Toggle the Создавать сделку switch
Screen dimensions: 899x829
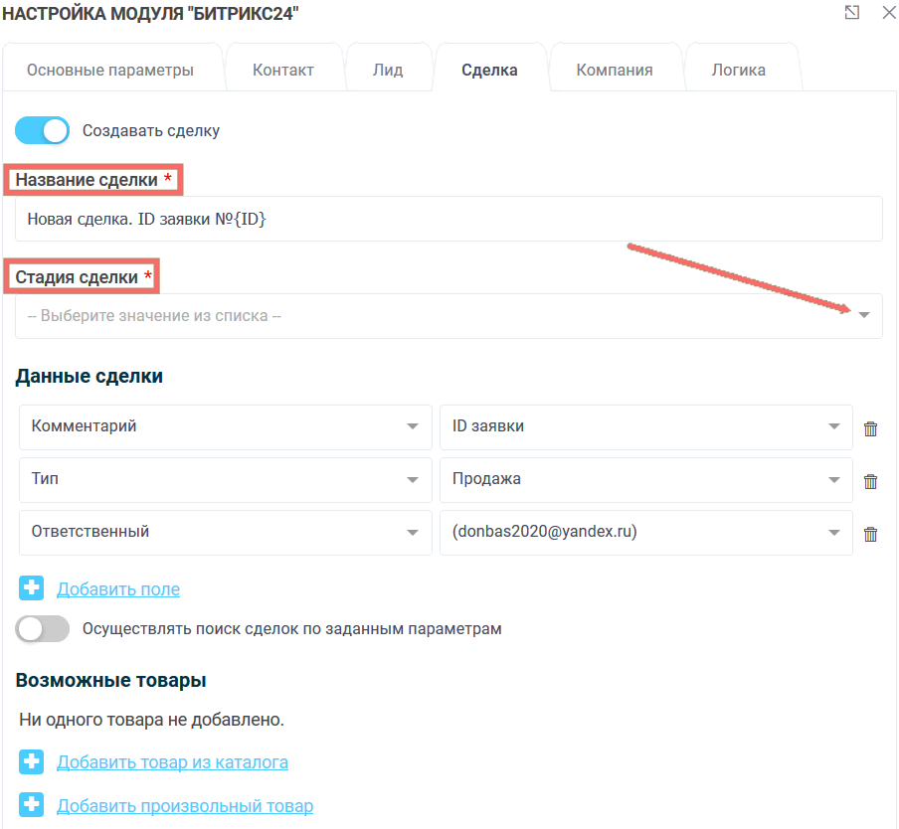pos(43,130)
